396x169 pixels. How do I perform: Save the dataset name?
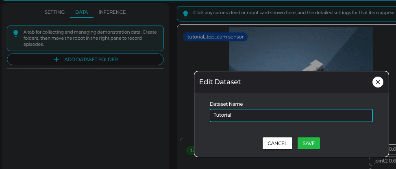click(x=309, y=143)
